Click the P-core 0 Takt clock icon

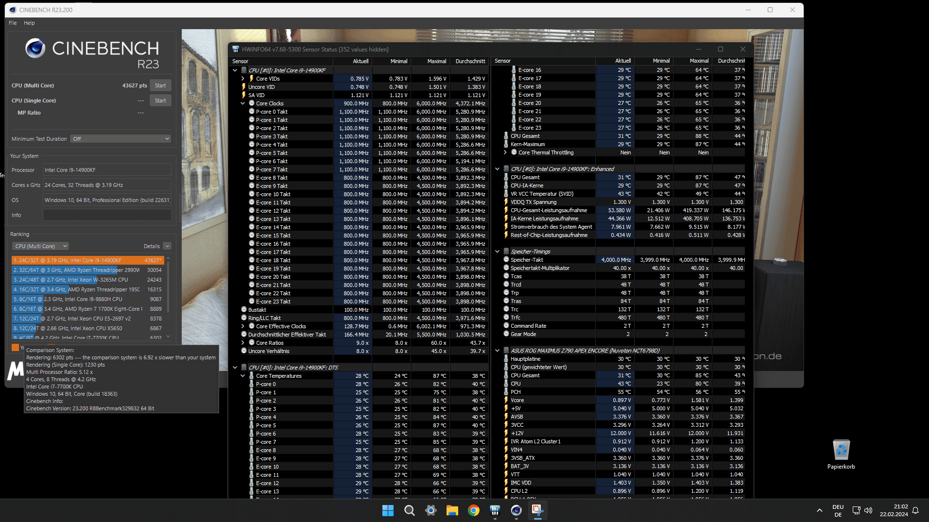(252, 112)
